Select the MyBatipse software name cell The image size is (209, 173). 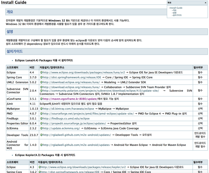(x=18, y=109)
